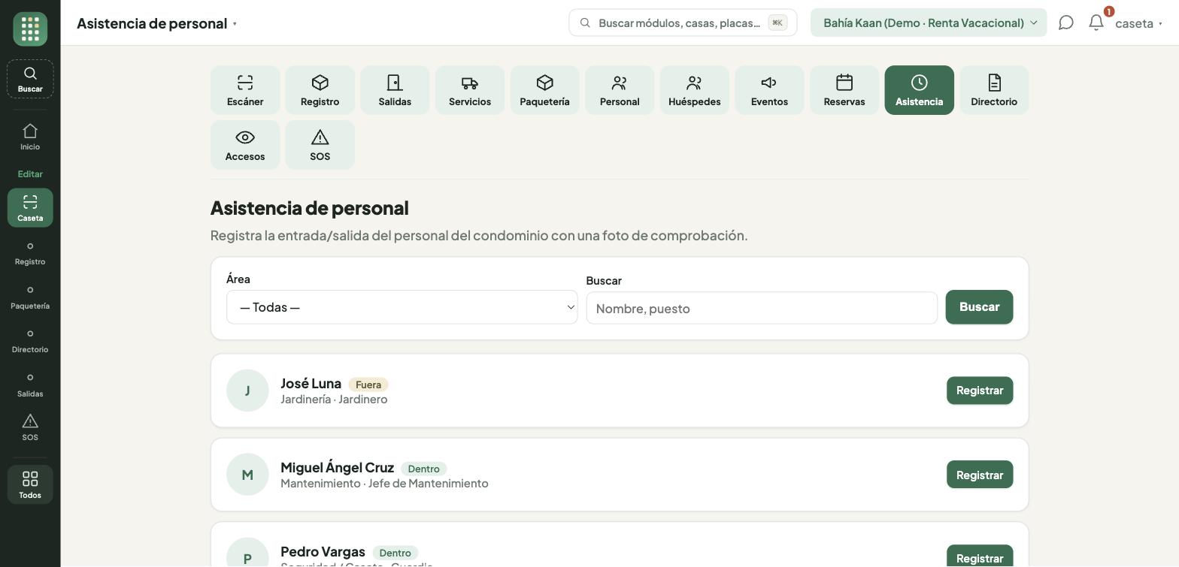The image size is (1179, 567).
Task: Open the chat messages icon
Action: pos(1065,23)
